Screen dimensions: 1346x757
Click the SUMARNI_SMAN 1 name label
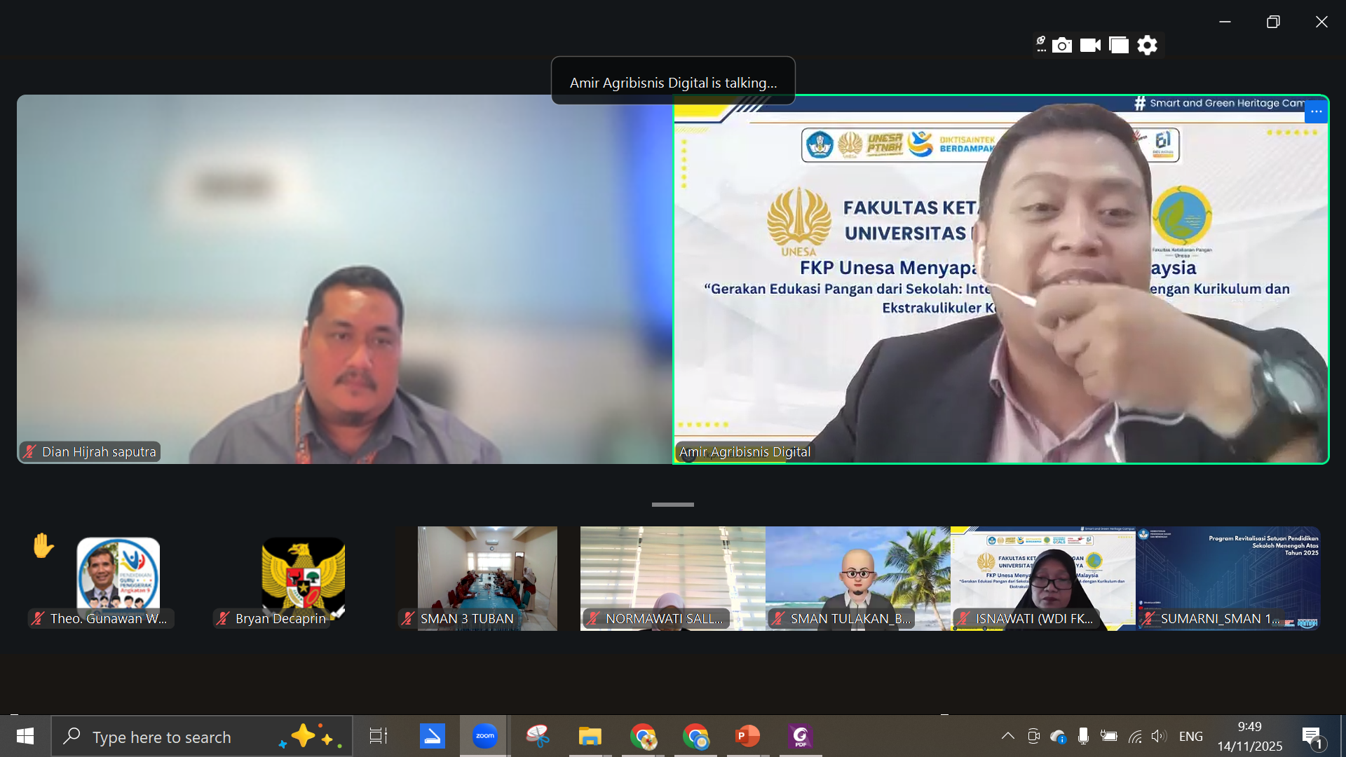1220,618
